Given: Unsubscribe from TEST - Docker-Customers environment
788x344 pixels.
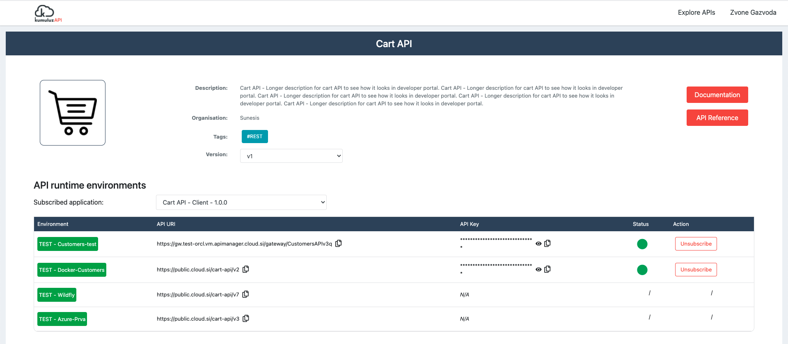Looking at the screenshot, I should 696,270.
